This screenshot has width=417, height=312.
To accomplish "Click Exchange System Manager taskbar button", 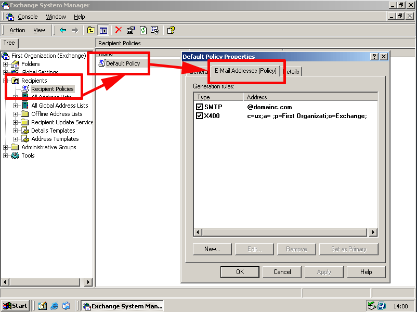I will tap(122, 306).
